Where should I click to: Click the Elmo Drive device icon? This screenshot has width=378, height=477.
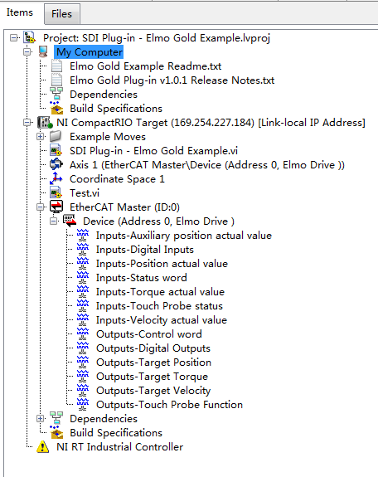(70, 221)
